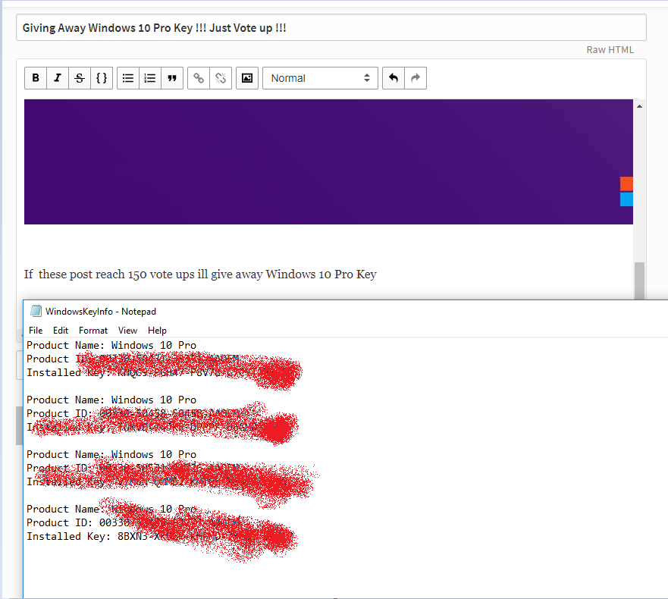Screen dimensions: 668x599
Task: Insert block quote
Action: 172,78
